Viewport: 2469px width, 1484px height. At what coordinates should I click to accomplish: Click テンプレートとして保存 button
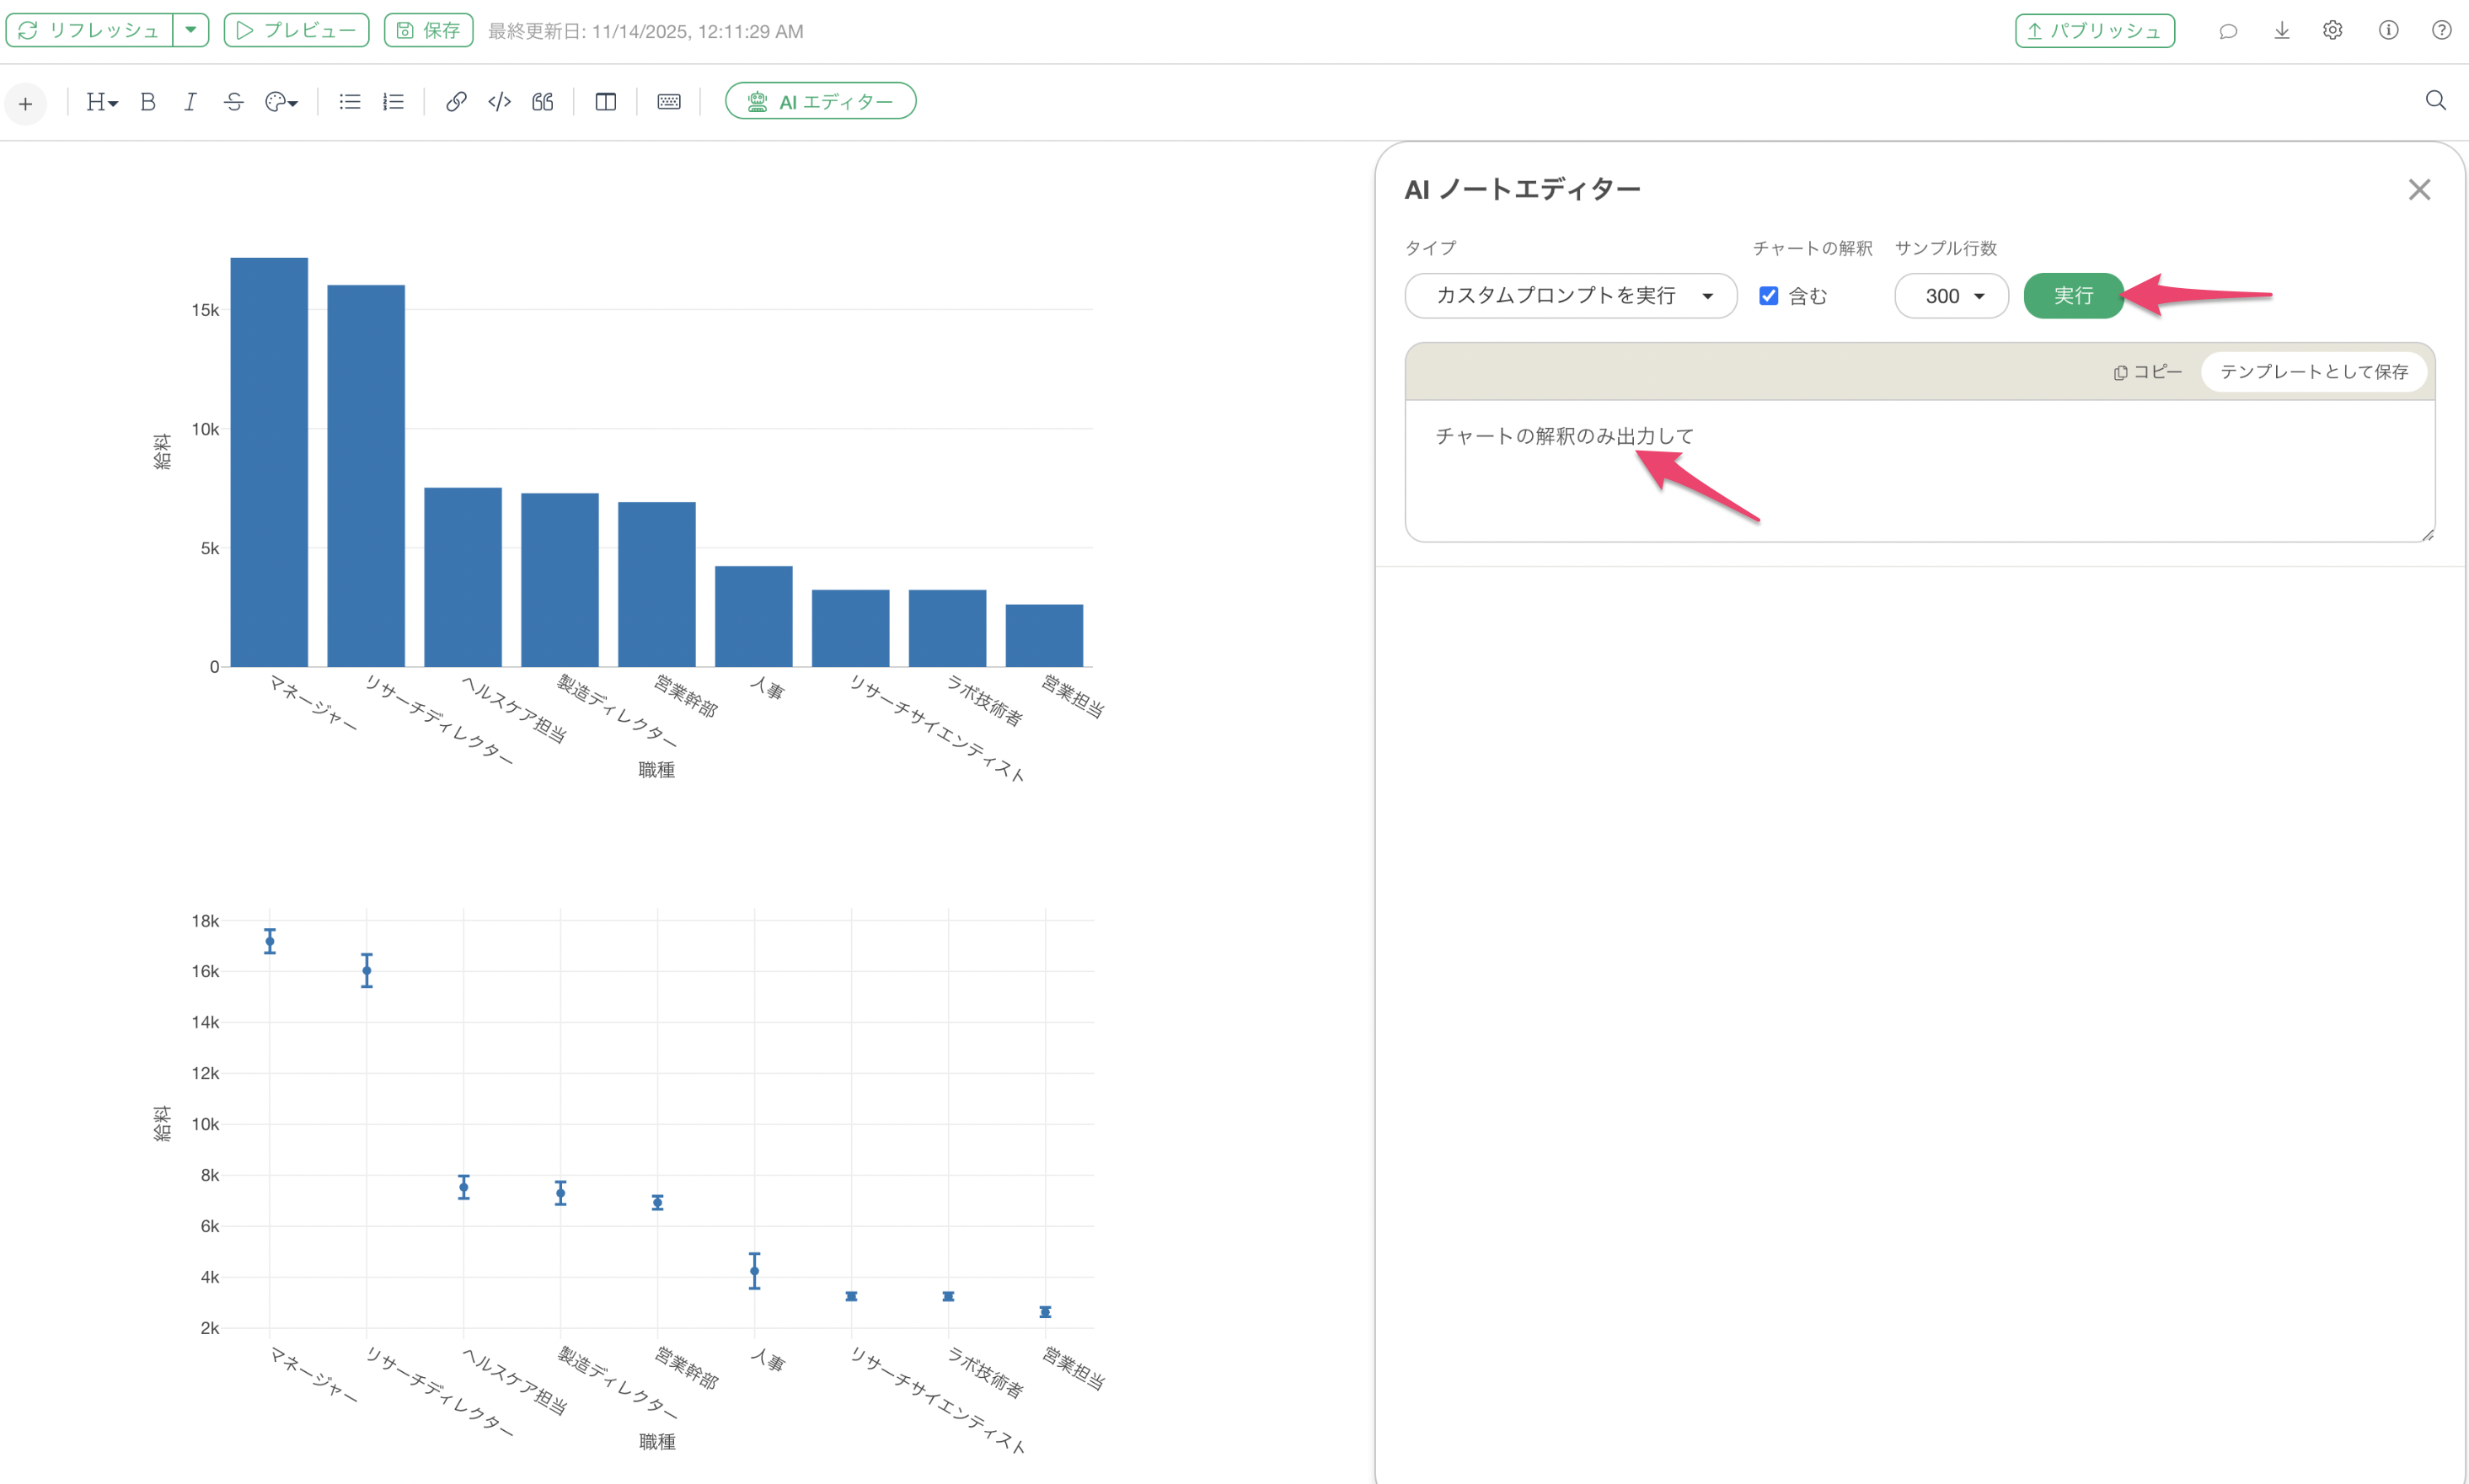point(2313,372)
